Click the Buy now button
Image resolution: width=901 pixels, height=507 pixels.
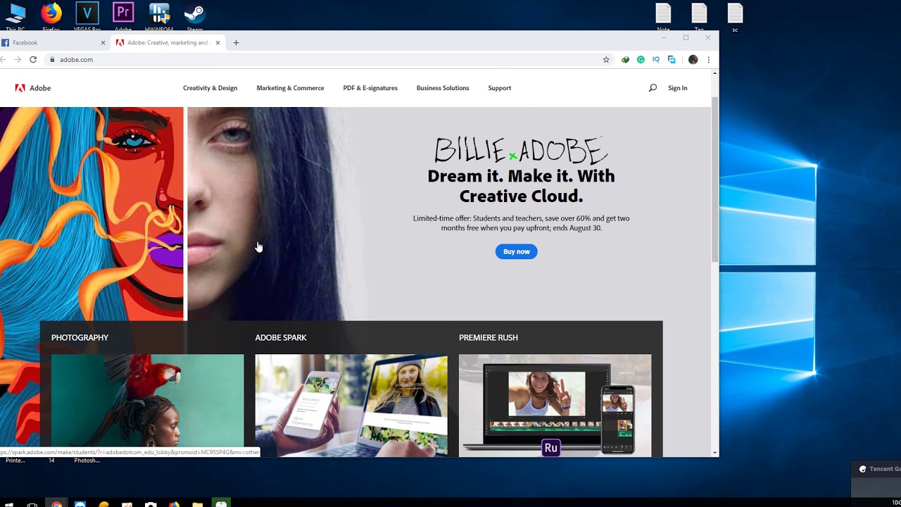tap(516, 251)
